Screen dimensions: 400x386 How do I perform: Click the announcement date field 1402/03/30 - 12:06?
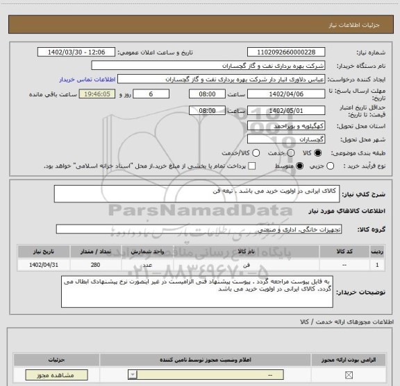coord(76,52)
